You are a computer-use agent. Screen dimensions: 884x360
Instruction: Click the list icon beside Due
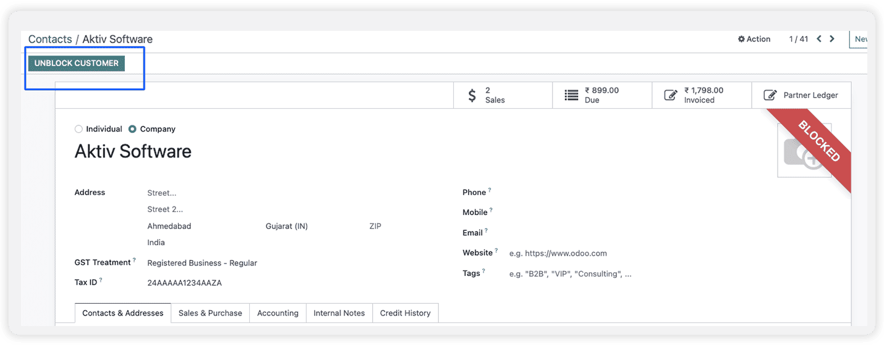pyautogui.click(x=572, y=95)
